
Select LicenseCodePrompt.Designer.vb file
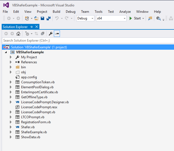[45, 102]
